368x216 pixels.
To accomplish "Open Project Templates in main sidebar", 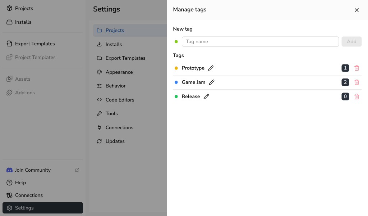I will pos(43,57).
